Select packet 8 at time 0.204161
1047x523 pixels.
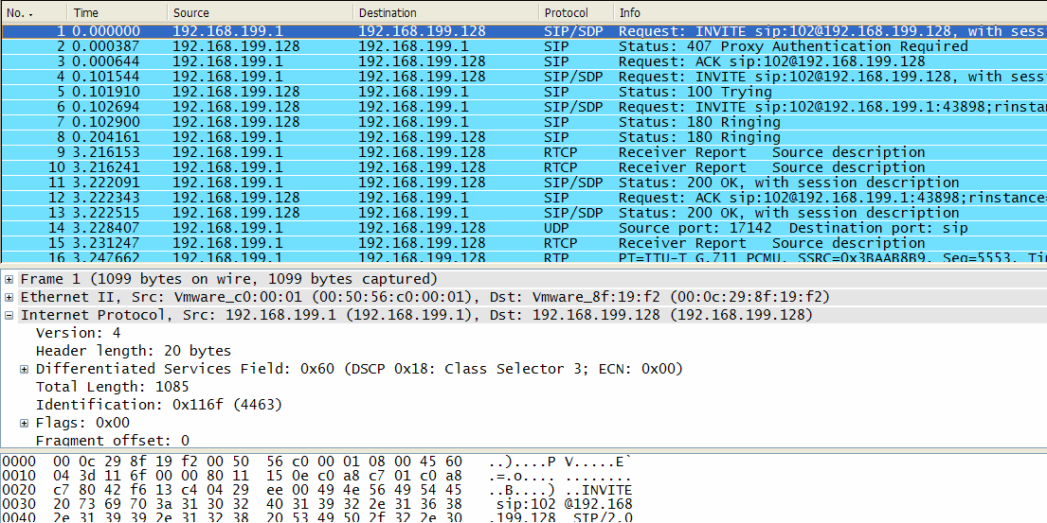pos(523,137)
